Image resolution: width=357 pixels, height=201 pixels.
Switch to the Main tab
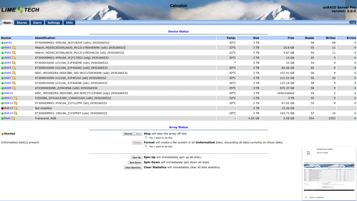coord(7,23)
